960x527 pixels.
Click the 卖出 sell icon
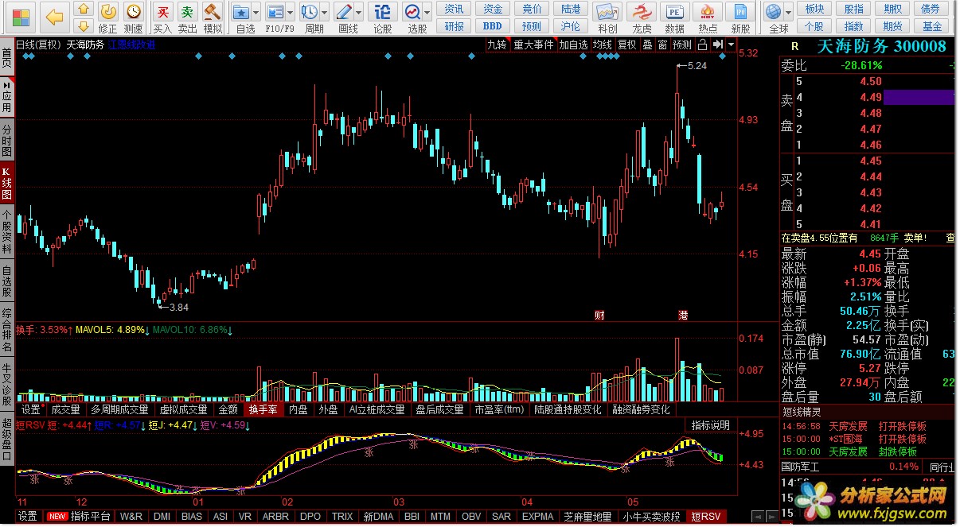187,12
